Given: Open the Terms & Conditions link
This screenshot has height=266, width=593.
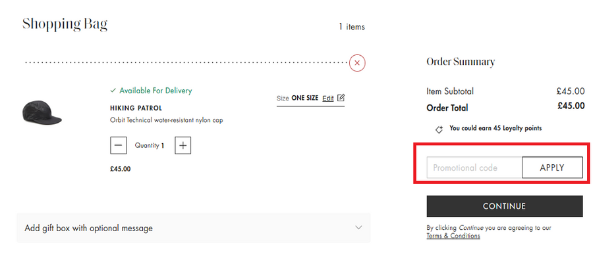Looking at the screenshot, I should [453, 236].
